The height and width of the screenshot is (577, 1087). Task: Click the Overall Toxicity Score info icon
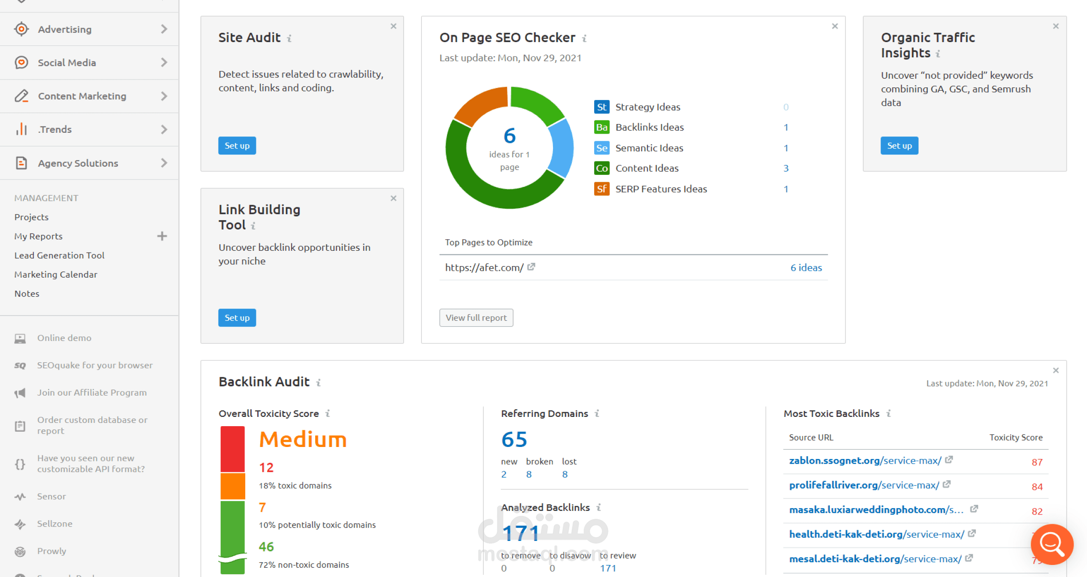tap(328, 414)
